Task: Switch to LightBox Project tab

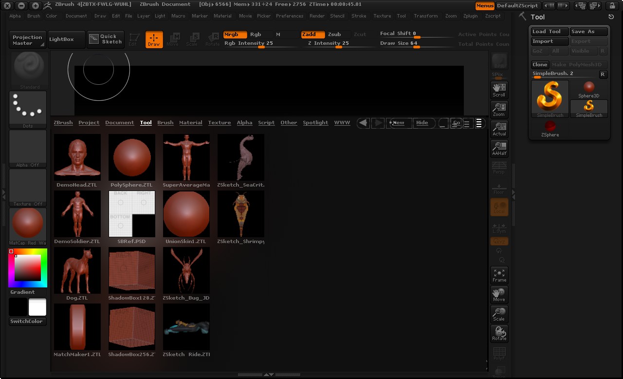Action: point(89,123)
